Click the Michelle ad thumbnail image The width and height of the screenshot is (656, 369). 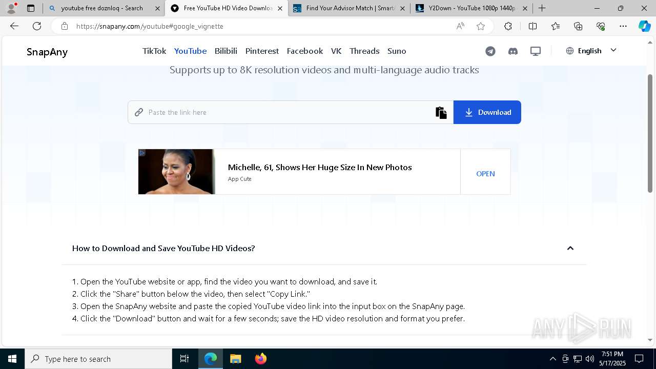click(x=177, y=172)
